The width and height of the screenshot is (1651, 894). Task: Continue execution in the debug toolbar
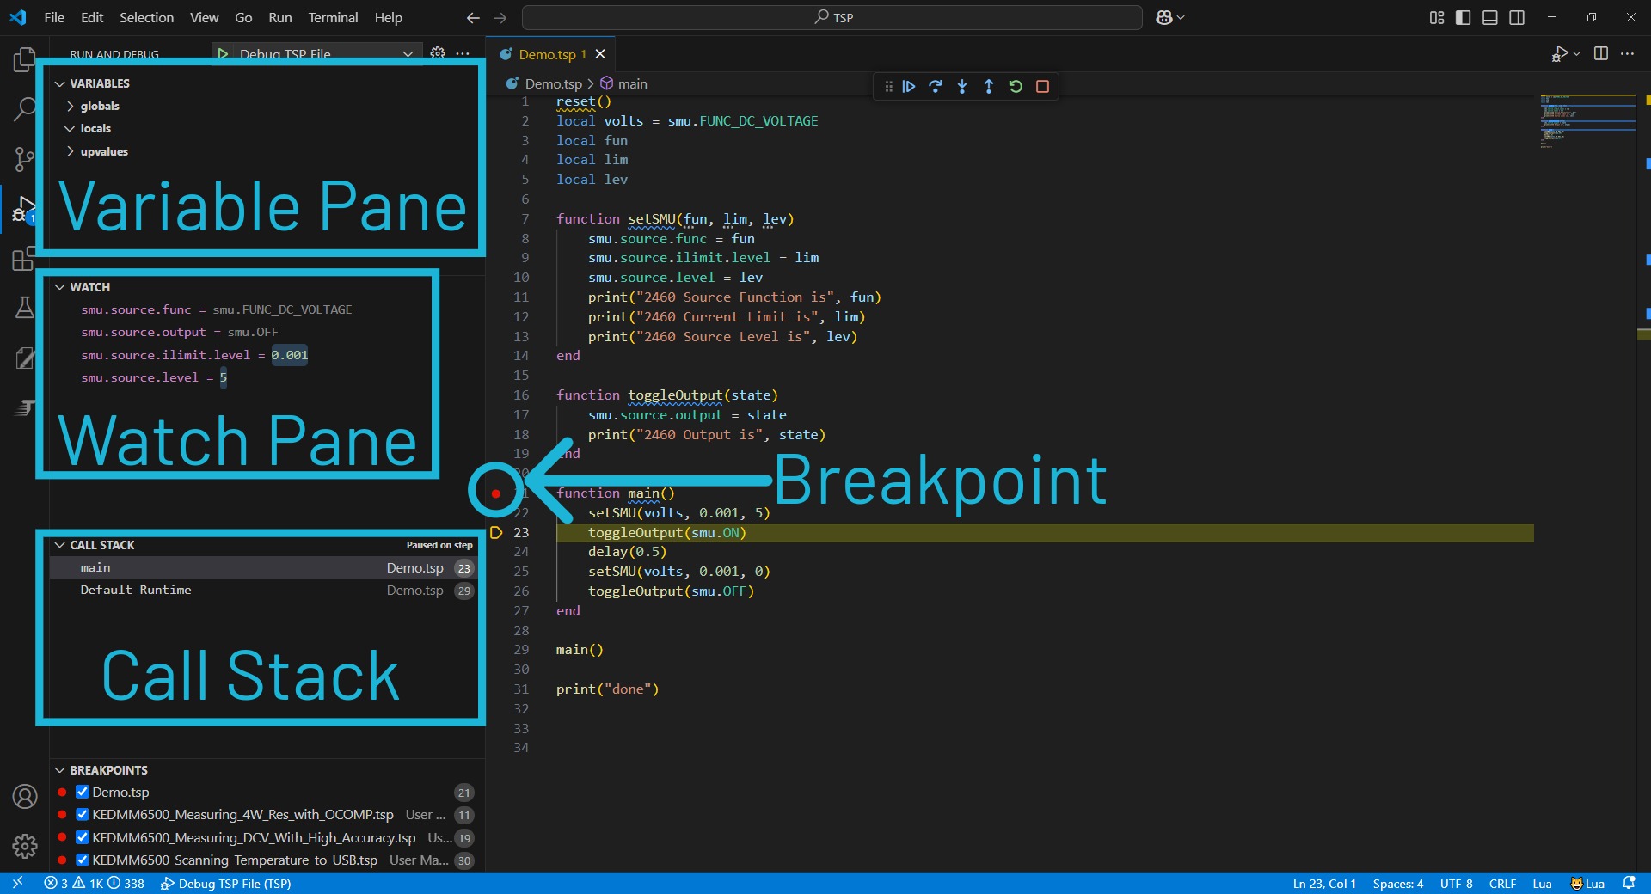(909, 86)
